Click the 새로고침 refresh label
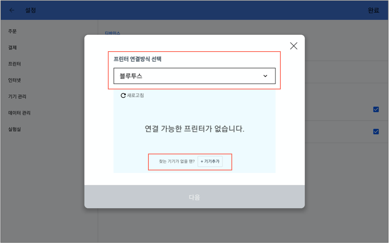The image size is (389, 243). 135,96
